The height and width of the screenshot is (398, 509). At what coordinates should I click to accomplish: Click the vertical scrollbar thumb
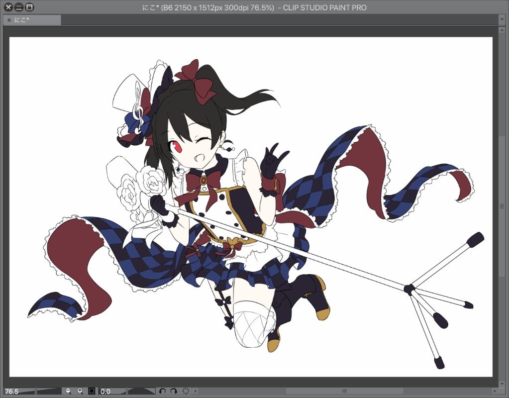click(502, 206)
